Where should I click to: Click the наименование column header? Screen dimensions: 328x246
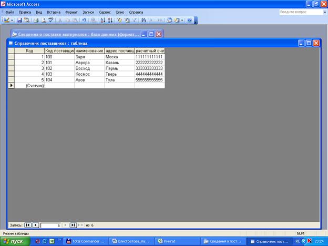(89, 50)
